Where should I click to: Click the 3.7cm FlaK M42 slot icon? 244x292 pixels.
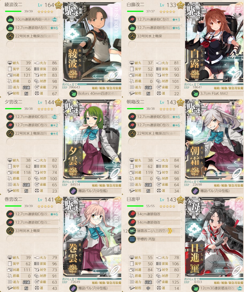click(x=195, y=94)
